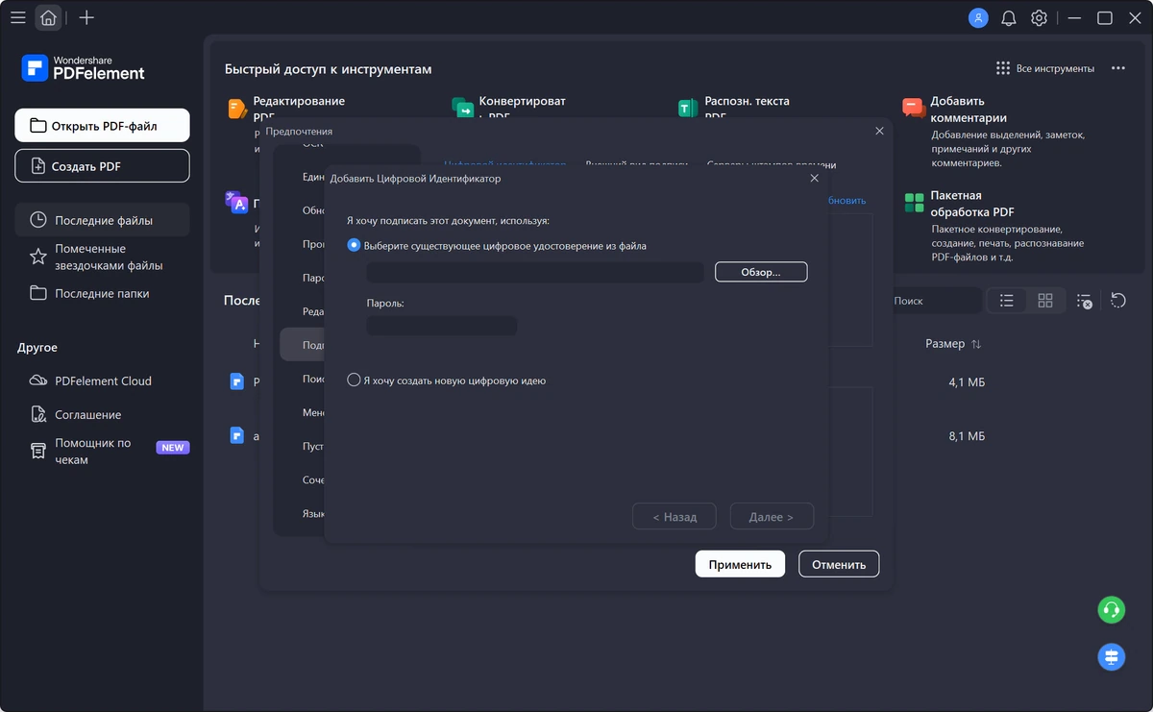The height and width of the screenshot is (712, 1153).
Task: Open PDFelement Cloud
Action: click(x=102, y=381)
